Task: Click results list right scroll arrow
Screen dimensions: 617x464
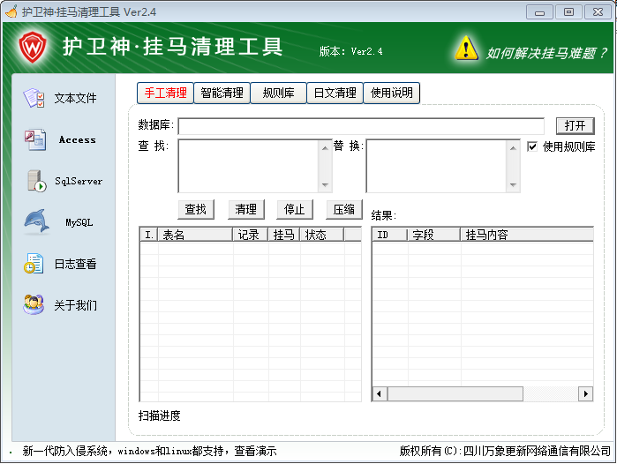Action: (x=585, y=393)
